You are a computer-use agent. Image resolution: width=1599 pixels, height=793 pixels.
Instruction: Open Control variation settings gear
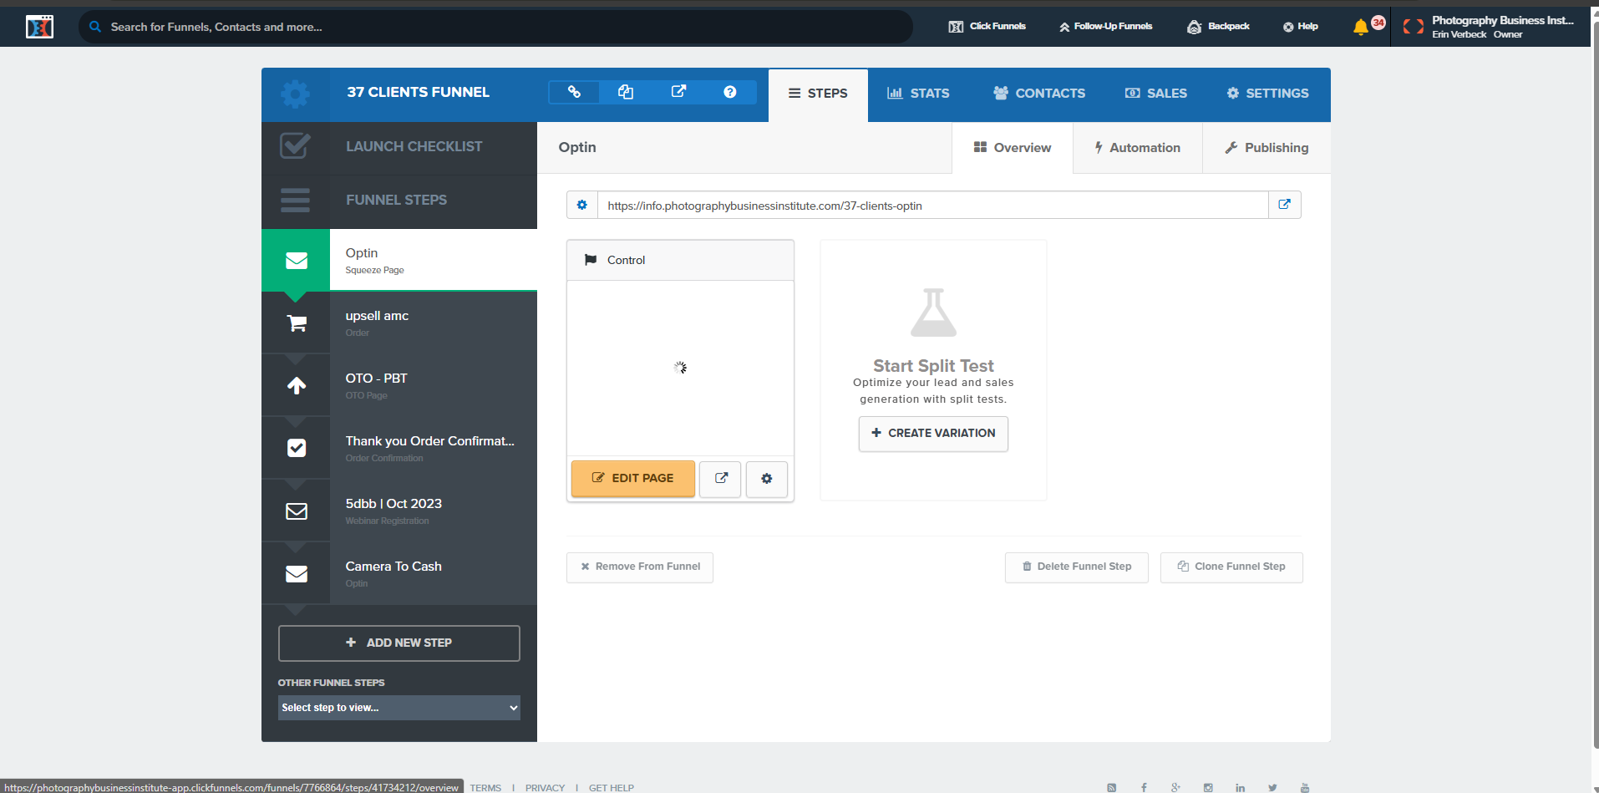pos(766,478)
